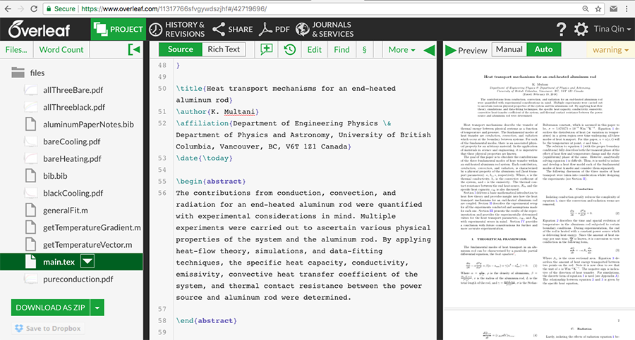
Task: Open bareCooling.pdf
Action: 72,141
